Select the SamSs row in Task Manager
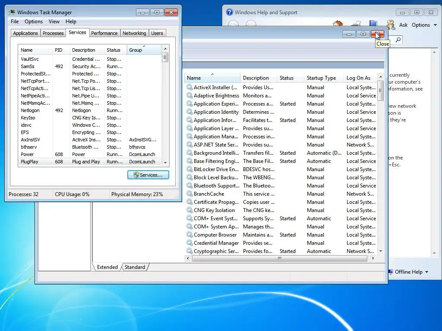Image resolution: width=442 pixels, height=331 pixels. [90, 66]
